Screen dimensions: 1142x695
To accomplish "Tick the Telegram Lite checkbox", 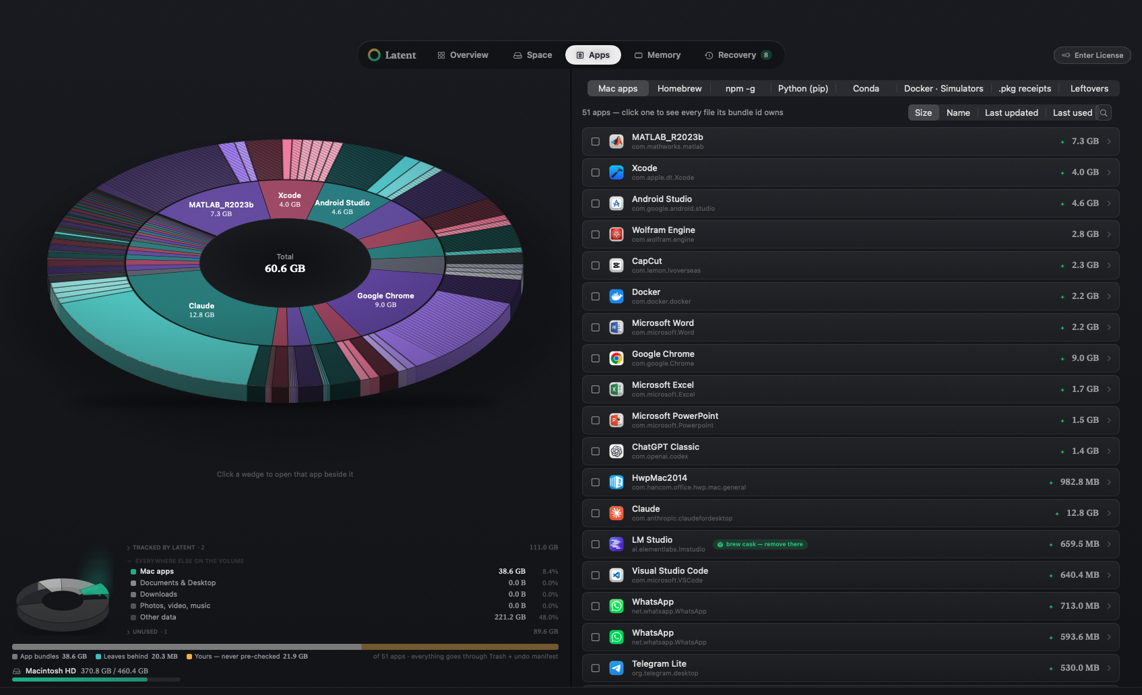I will pos(596,668).
